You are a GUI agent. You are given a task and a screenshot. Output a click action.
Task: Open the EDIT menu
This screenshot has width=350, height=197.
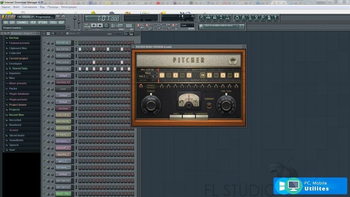[12, 22]
